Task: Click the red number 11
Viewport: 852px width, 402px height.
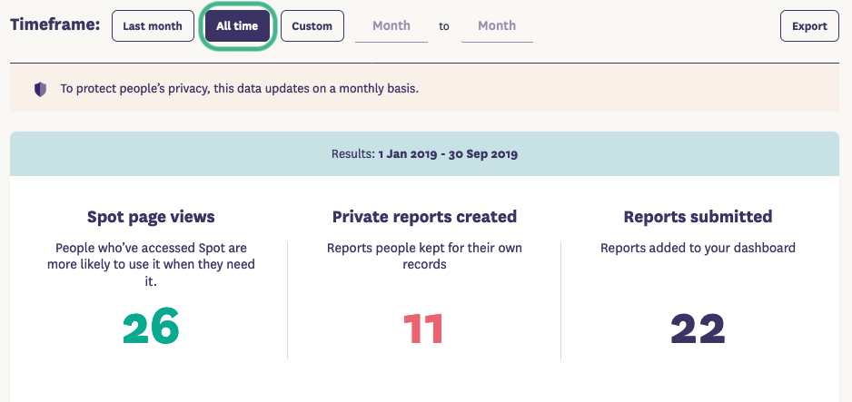Action: (423, 328)
